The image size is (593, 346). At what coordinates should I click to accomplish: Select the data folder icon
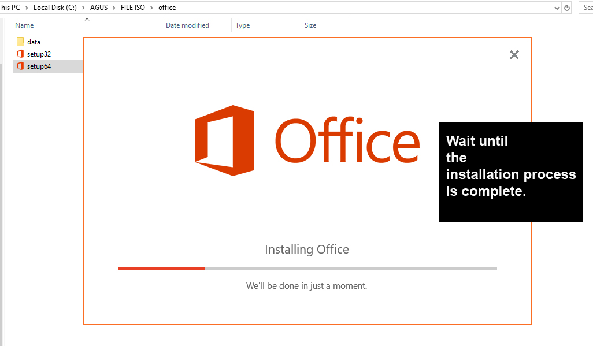20,42
